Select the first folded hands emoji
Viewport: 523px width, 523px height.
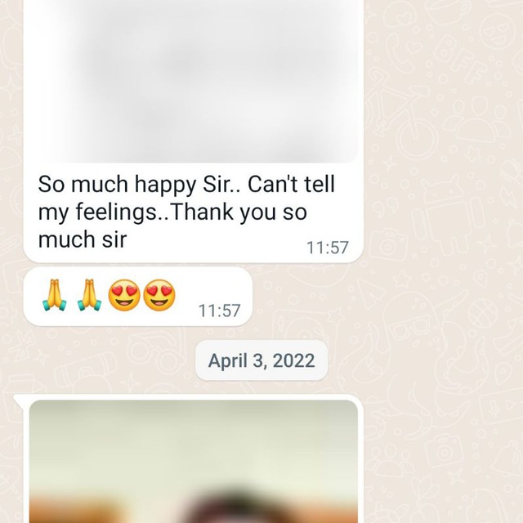(55, 296)
